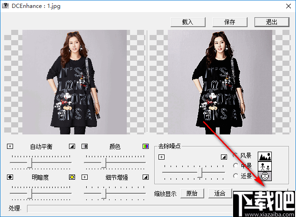Close the DCEnhance window
The height and width of the screenshot is (217, 296).
coord(289,6)
